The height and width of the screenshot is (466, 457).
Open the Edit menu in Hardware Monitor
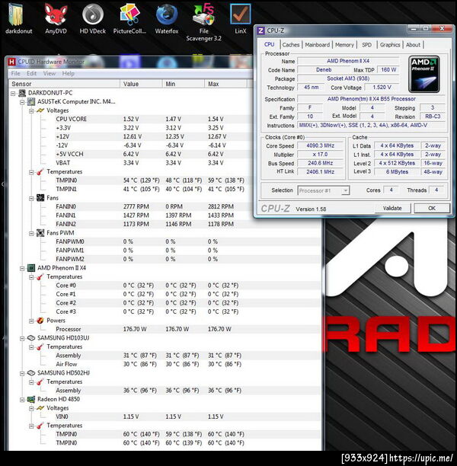coord(31,73)
